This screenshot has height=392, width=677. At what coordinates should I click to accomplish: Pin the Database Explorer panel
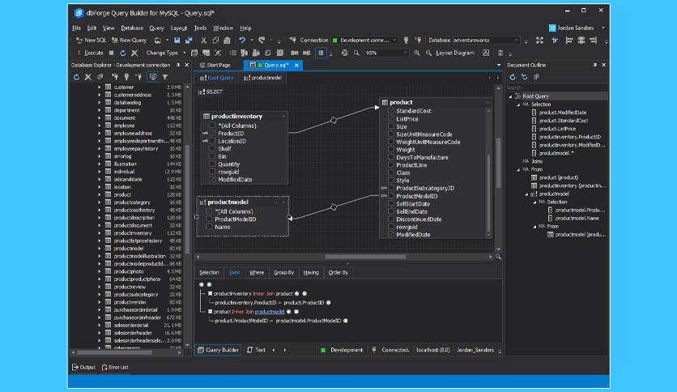[x=178, y=65]
